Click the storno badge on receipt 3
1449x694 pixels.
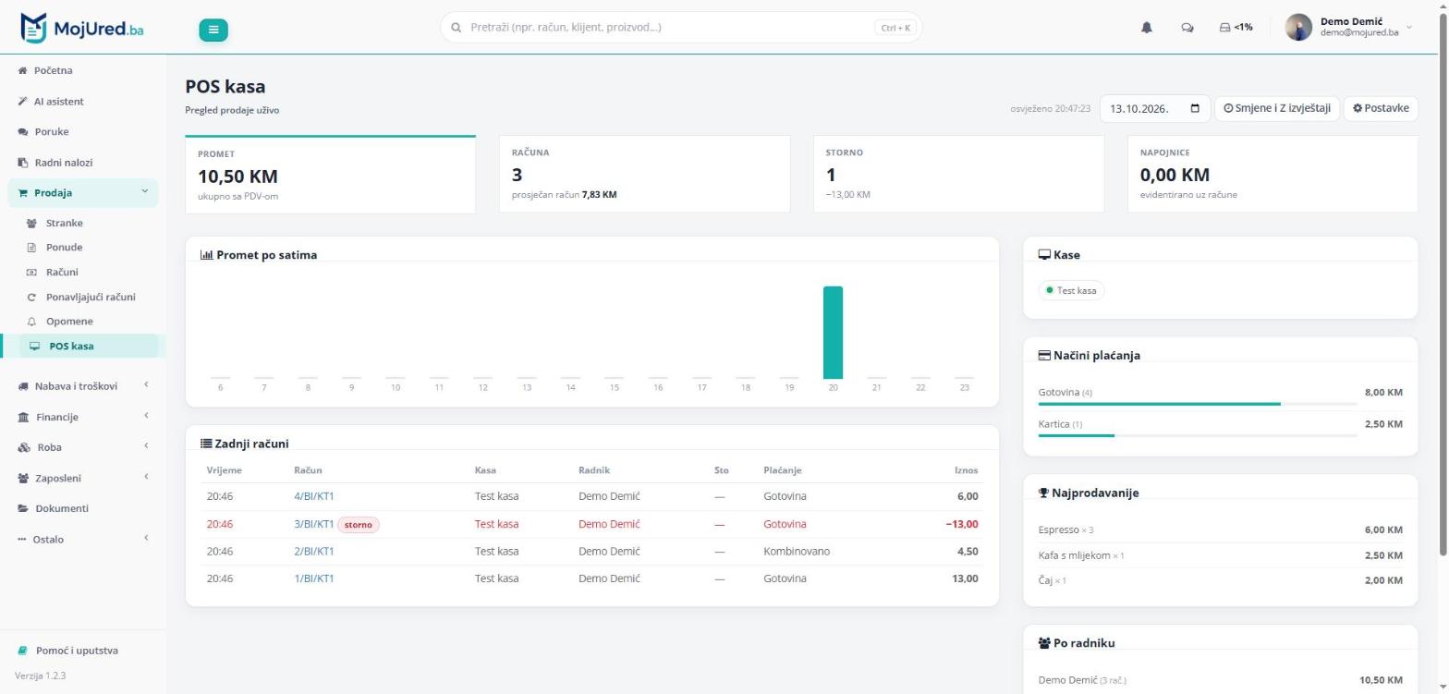(x=359, y=525)
